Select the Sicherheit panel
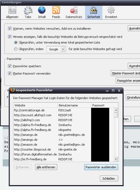Screen dimensions: 140x190 (x=94, y=13)
